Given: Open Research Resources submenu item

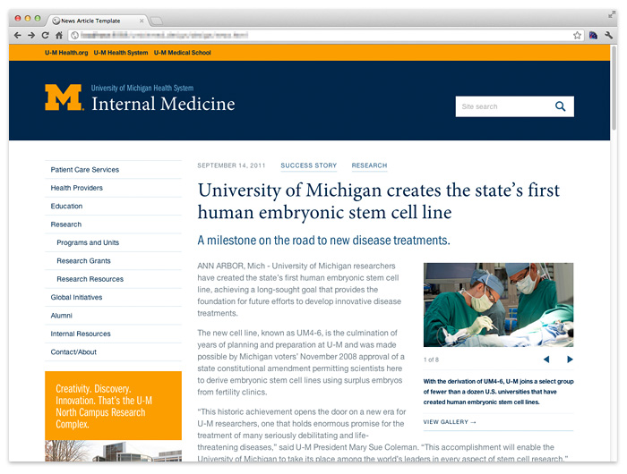Looking at the screenshot, I should tap(113, 279).
